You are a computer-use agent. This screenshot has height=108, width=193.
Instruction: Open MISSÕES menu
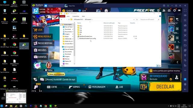pos(40,50)
